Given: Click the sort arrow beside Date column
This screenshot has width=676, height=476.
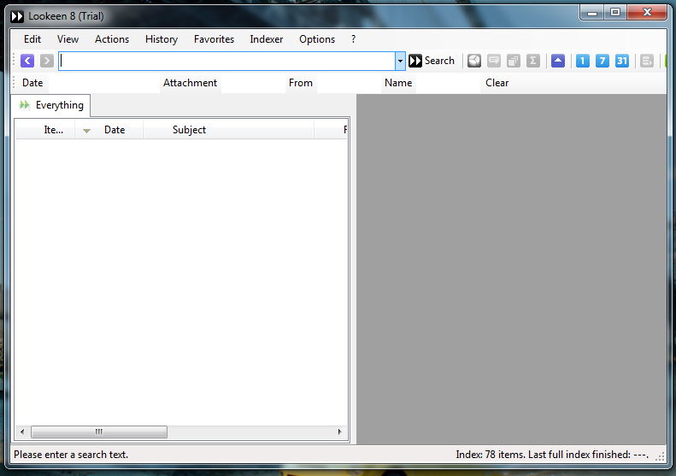Looking at the screenshot, I should [86, 131].
